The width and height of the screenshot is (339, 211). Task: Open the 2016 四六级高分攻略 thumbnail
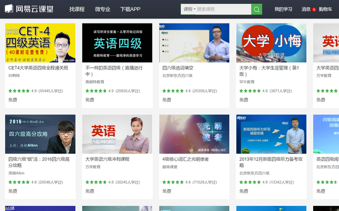tap(40, 134)
